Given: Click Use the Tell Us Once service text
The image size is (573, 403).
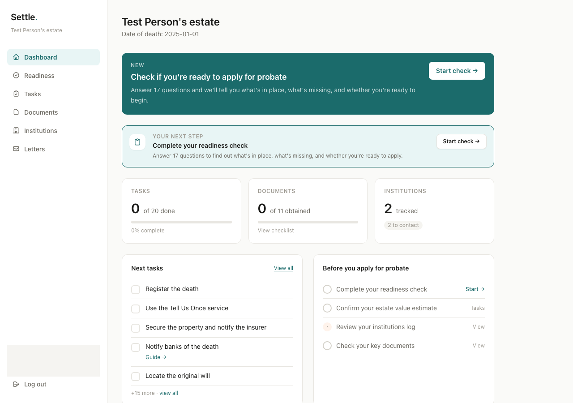Looking at the screenshot, I should click(187, 308).
